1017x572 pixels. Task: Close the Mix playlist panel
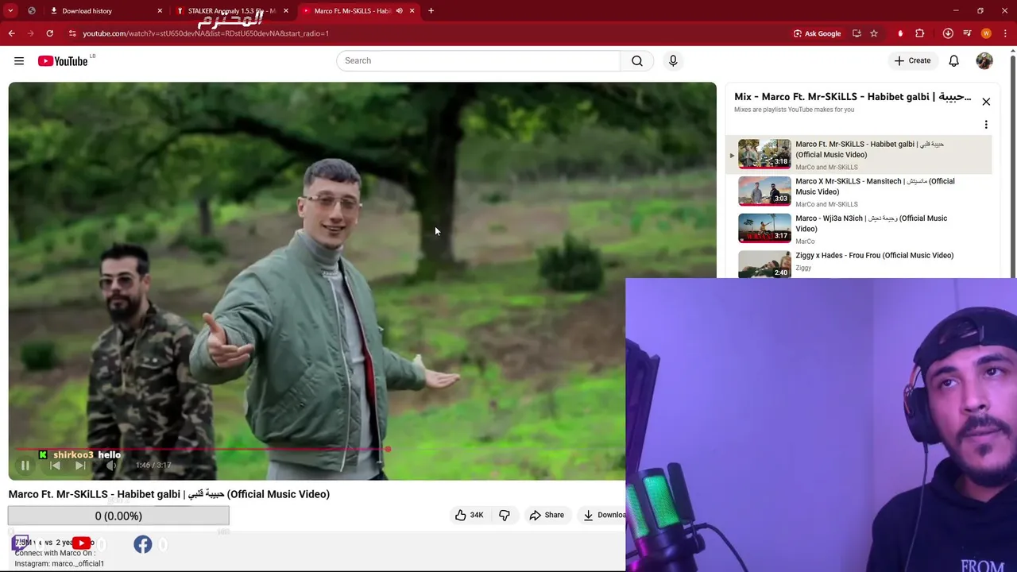(x=986, y=102)
